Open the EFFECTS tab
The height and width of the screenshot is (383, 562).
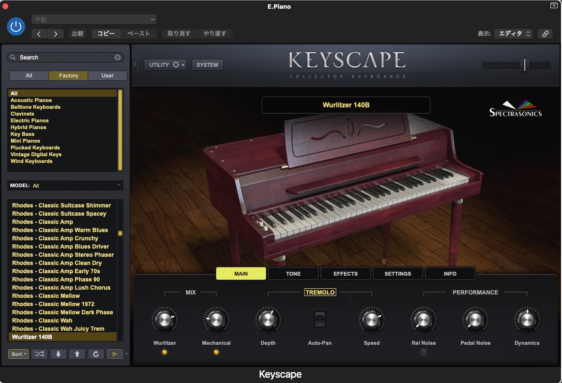346,274
